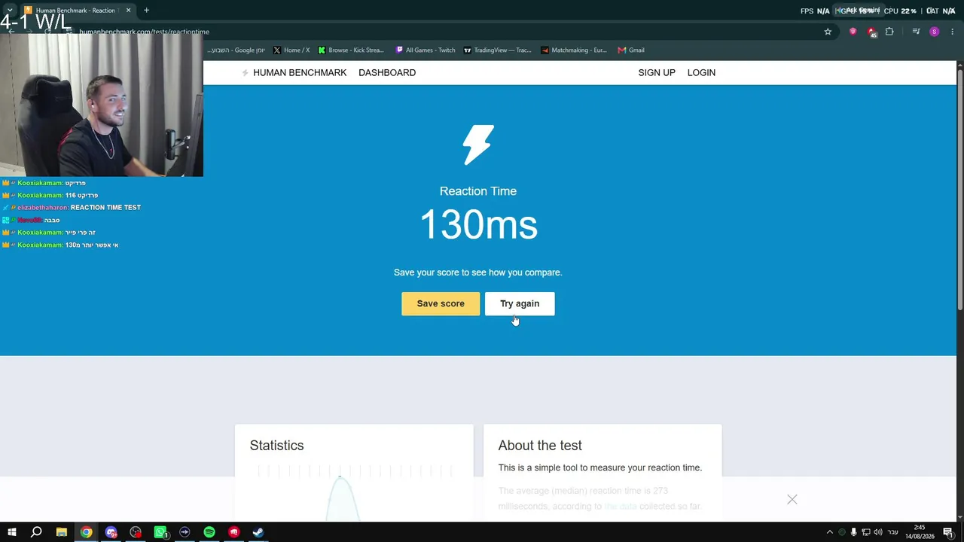964x542 pixels.
Task: Open the Sign Up page
Action: [x=657, y=72]
